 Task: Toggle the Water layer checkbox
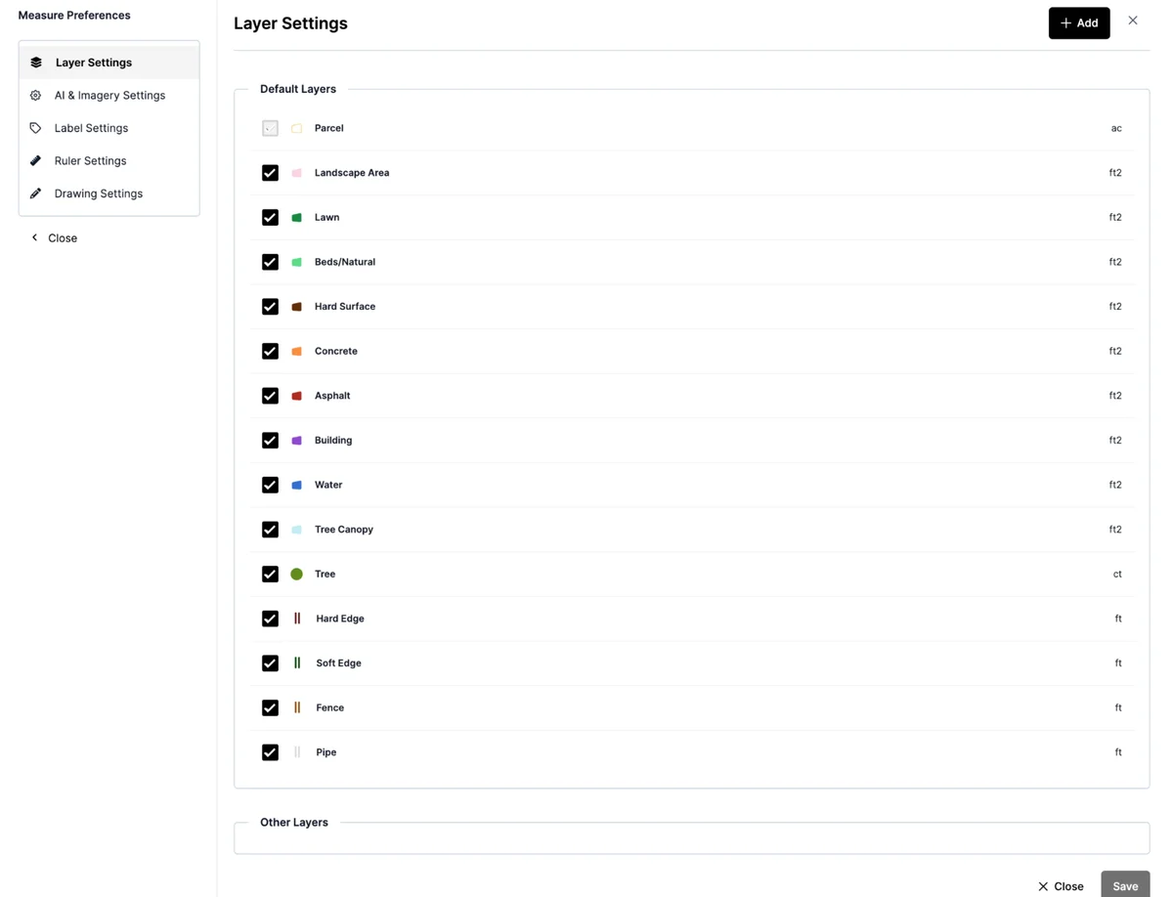click(271, 485)
